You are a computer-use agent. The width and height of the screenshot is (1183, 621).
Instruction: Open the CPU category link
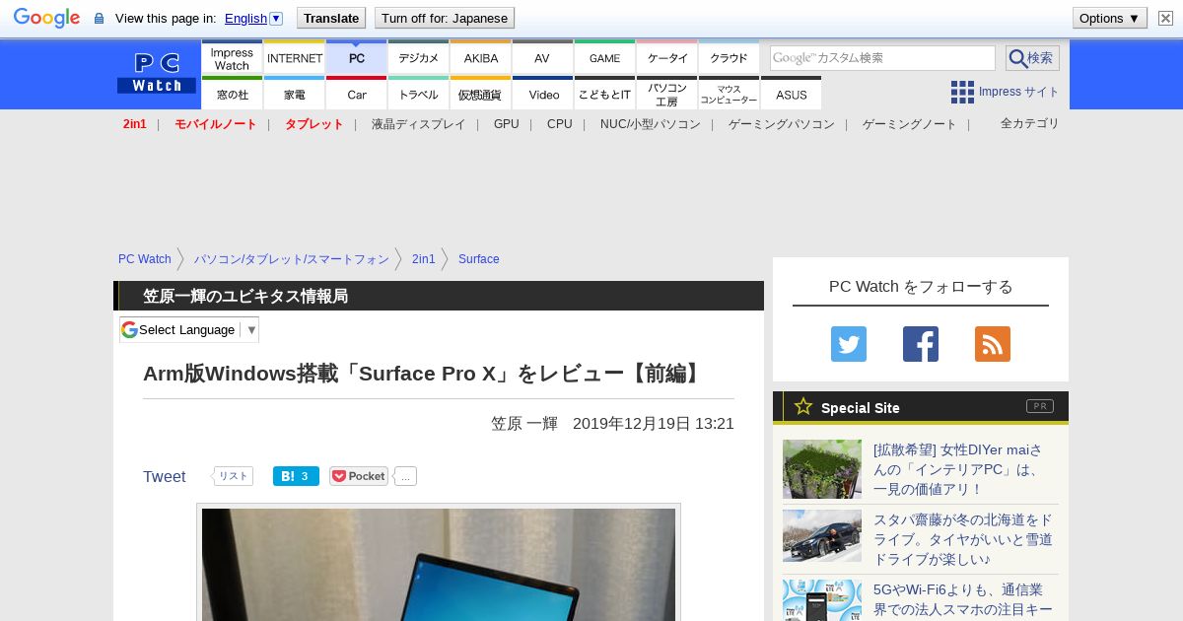pos(560,124)
